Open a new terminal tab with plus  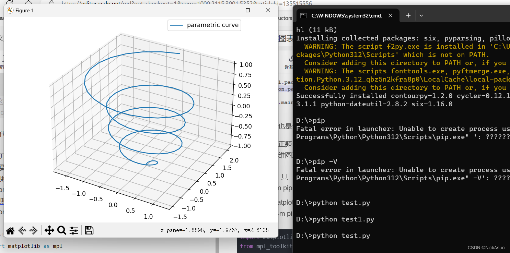pyautogui.click(x=408, y=15)
